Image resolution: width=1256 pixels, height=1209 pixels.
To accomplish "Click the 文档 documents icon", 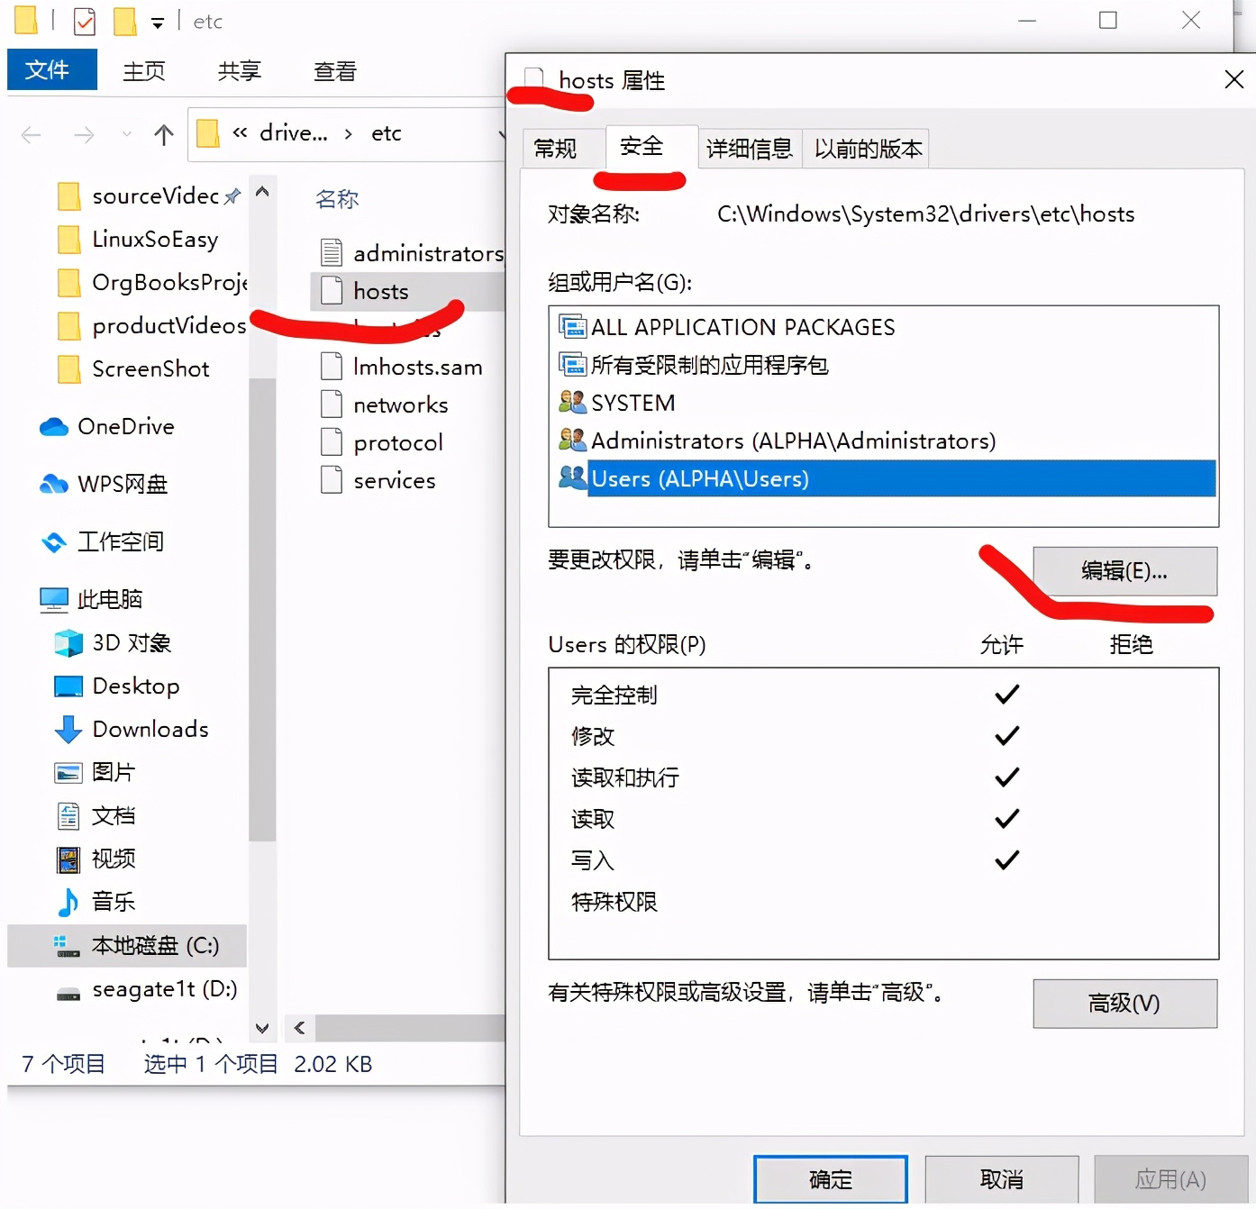I will point(68,816).
